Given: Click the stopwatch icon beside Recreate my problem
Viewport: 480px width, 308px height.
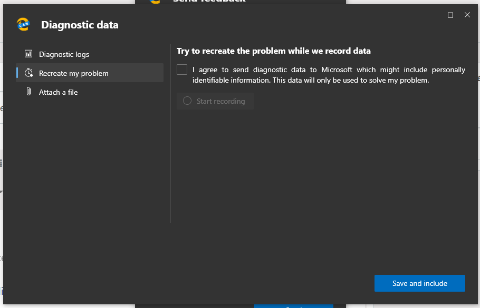Looking at the screenshot, I should 29,73.
